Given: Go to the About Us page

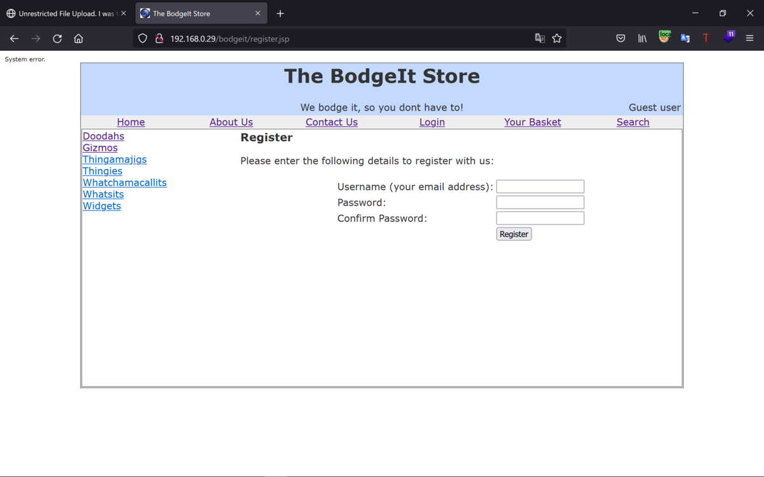Looking at the screenshot, I should tap(231, 122).
